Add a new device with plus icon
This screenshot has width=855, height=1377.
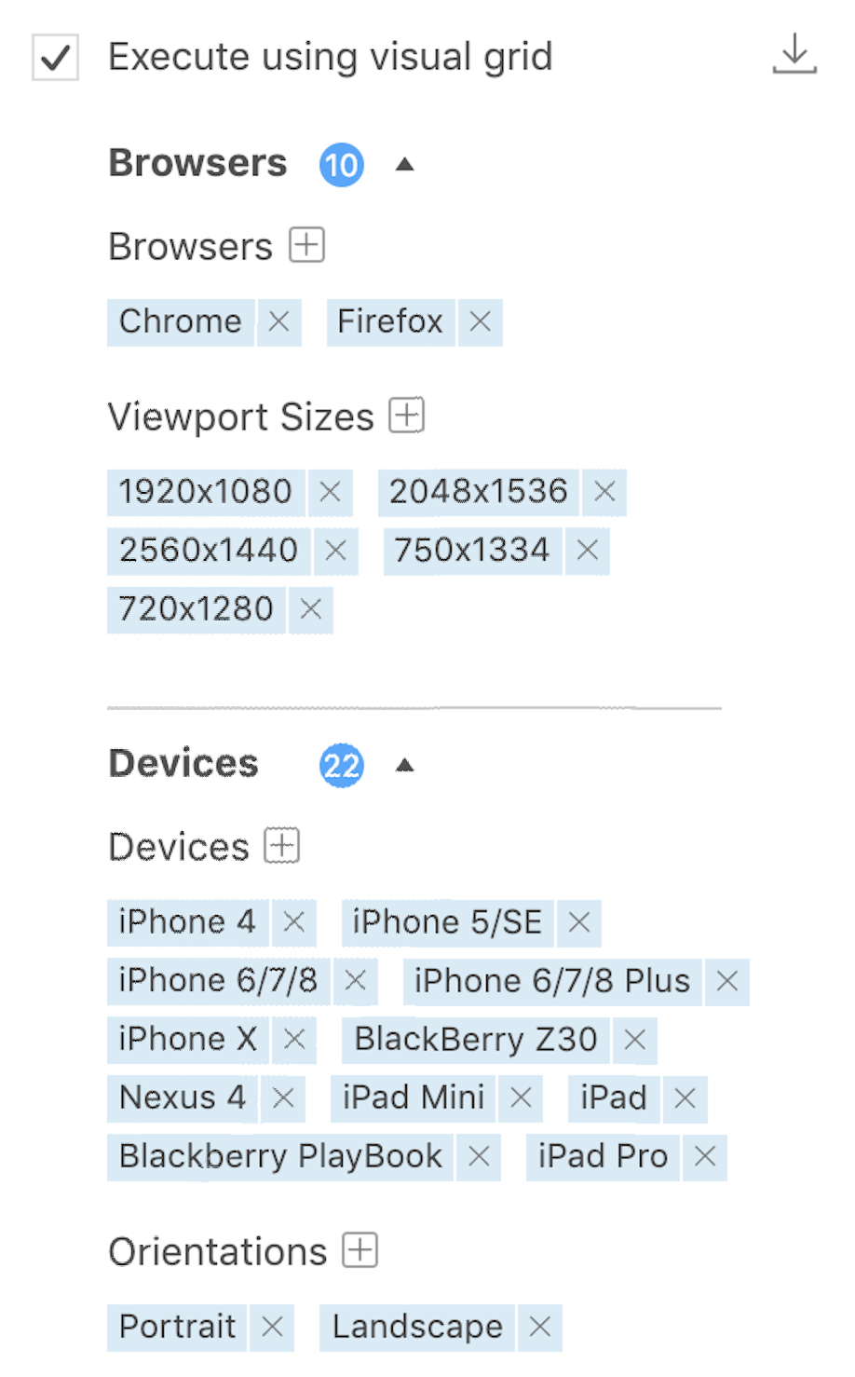(x=282, y=846)
